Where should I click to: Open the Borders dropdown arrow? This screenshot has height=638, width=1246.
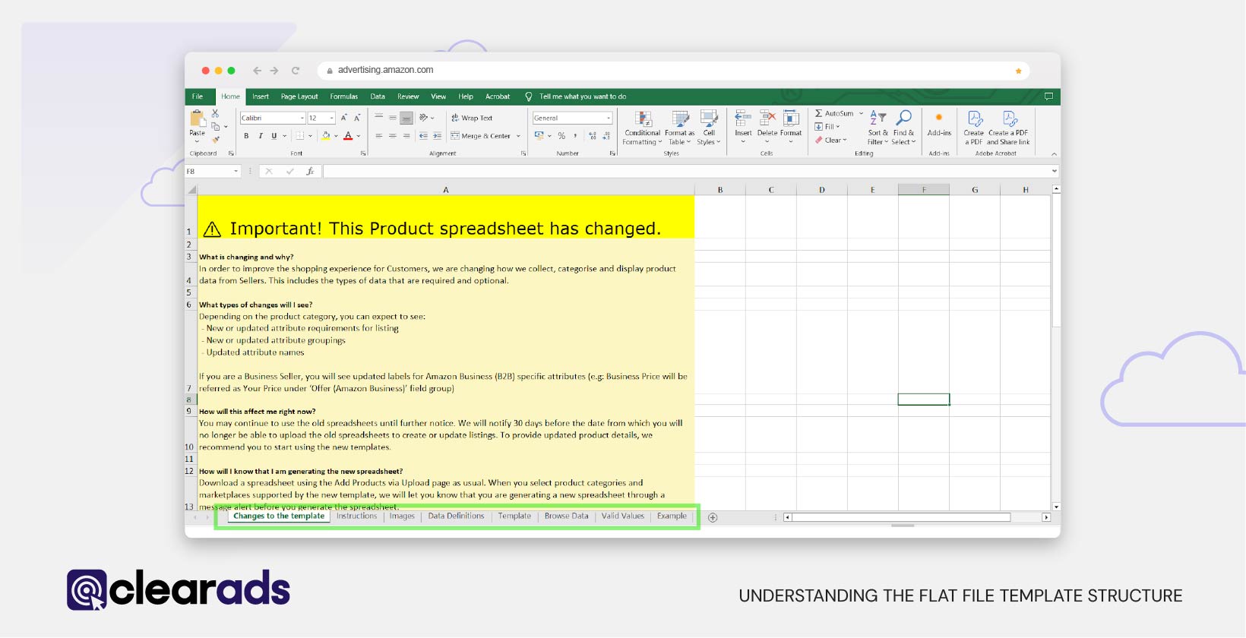tap(310, 136)
